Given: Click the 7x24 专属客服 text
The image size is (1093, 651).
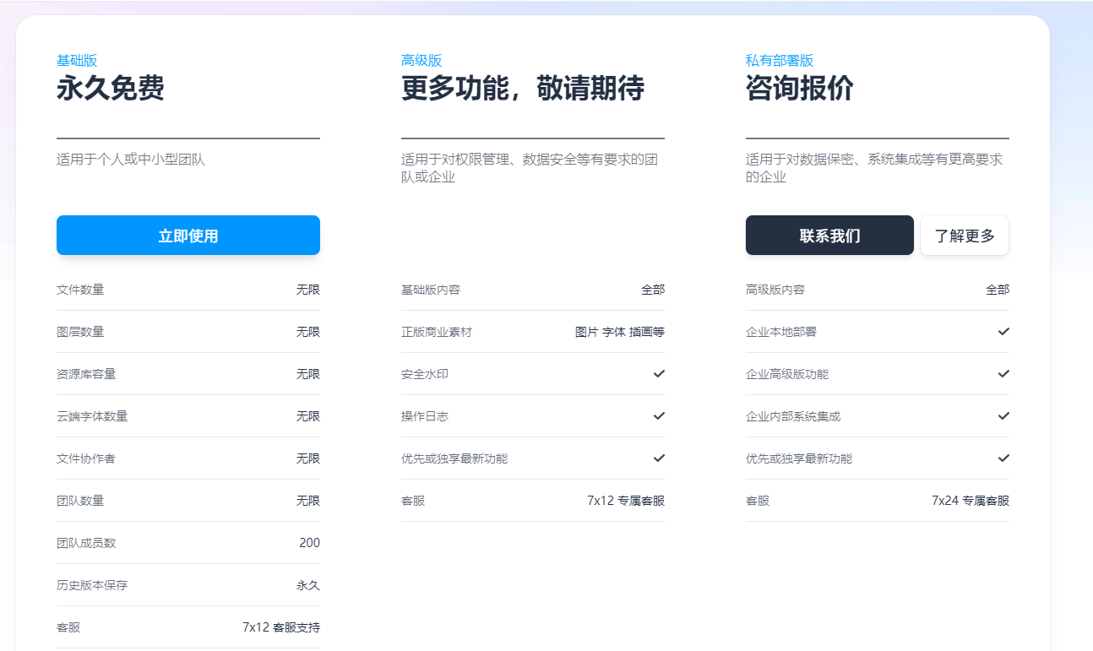Looking at the screenshot, I should coord(970,501).
